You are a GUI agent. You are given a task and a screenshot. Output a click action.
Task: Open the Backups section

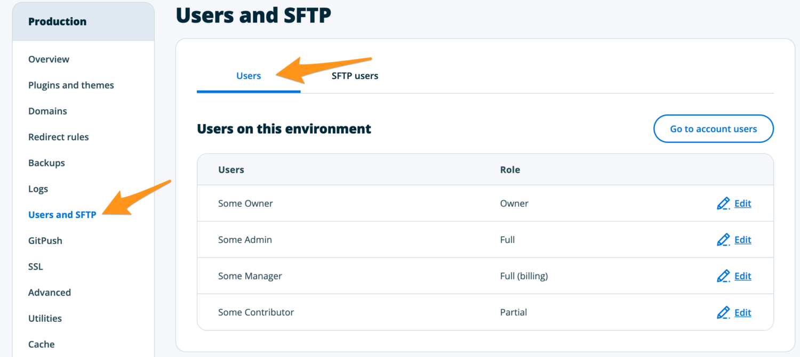coord(46,163)
